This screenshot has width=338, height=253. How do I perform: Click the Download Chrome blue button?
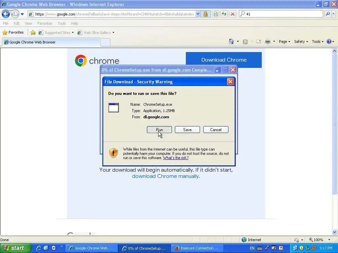pos(224,60)
